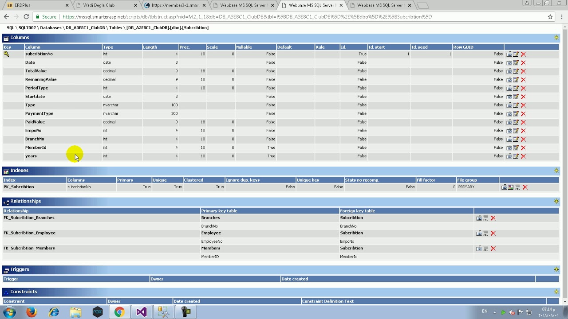This screenshot has width=568, height=319.
Task: Delete the PK_Subcribtion index with red X
Action: [x=525, y=187]
